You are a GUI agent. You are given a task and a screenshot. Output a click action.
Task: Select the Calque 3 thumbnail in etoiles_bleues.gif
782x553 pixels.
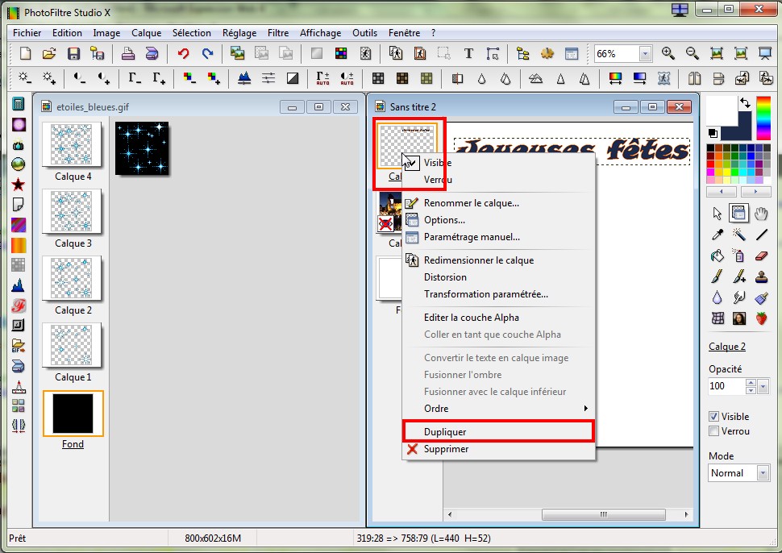tap(72, 211)
